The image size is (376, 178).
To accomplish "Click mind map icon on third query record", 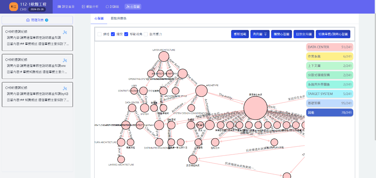I will click(x=65, y=88).
